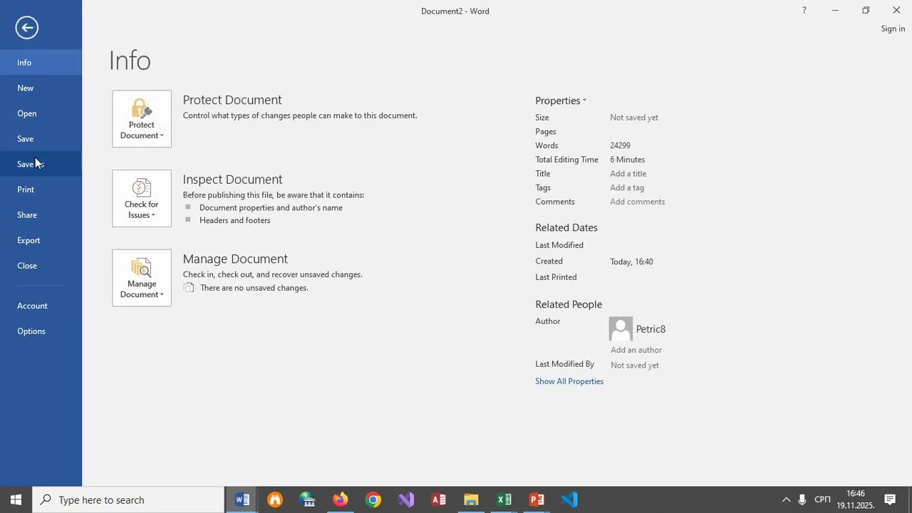Viewport: 912px width, 513px height.
Task: Click the Words count value 24299
Action: point(620,145)
